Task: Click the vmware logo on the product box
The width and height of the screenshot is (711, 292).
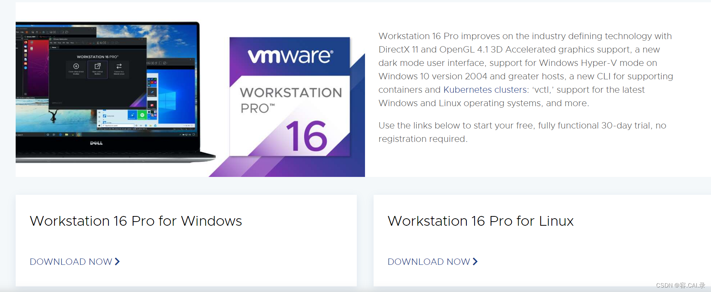Action: point(290,56)
